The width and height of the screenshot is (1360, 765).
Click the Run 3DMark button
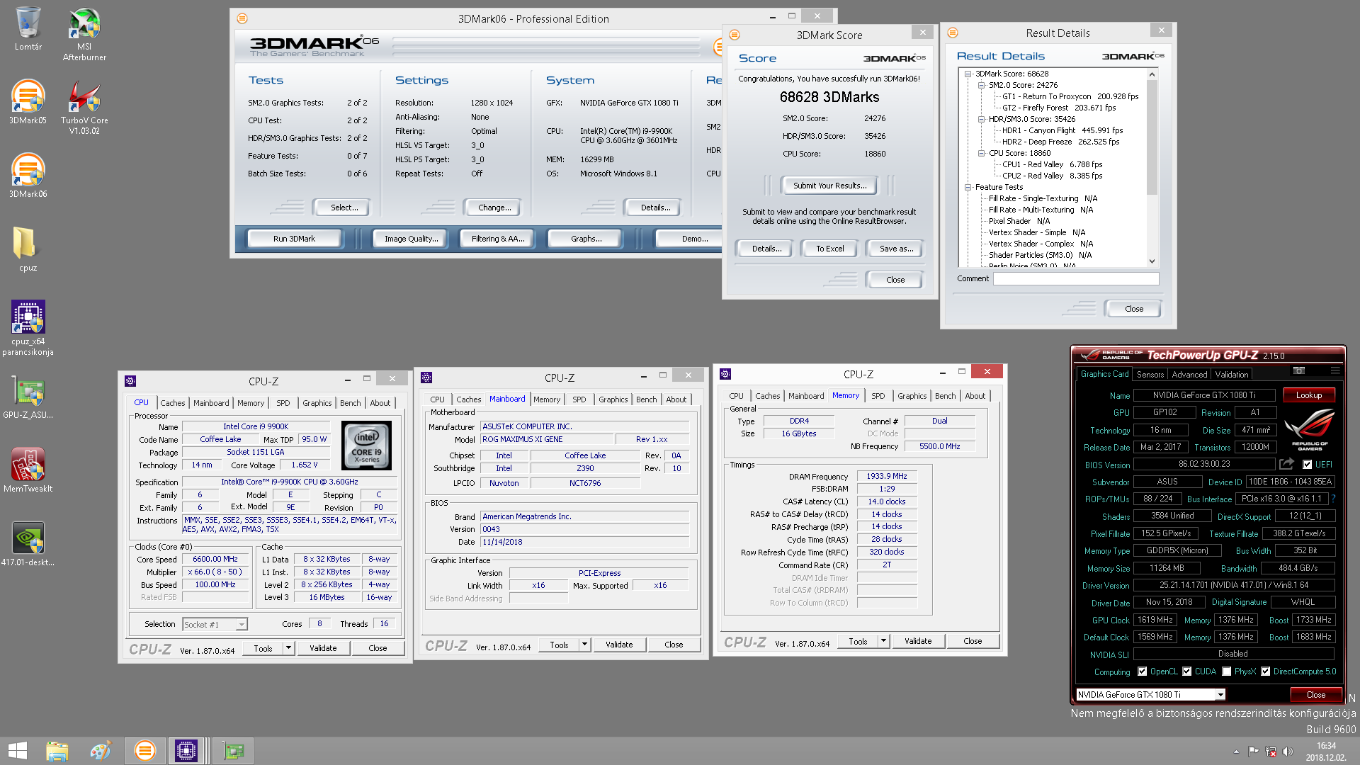point(294,239)
